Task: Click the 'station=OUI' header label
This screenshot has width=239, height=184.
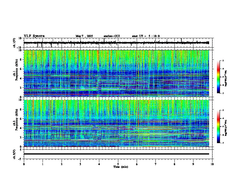Action: click(112, 36)
